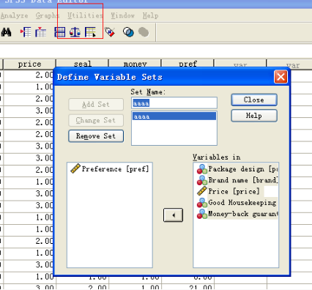Image resolution: width=312 pixels, height=290 pixels.
Task: Click the Add Set button
Action: (96, 105)
